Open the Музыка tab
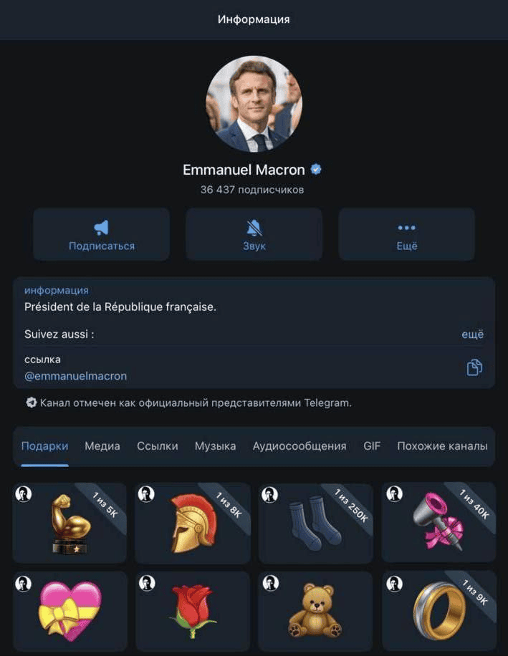 point(215,446)
